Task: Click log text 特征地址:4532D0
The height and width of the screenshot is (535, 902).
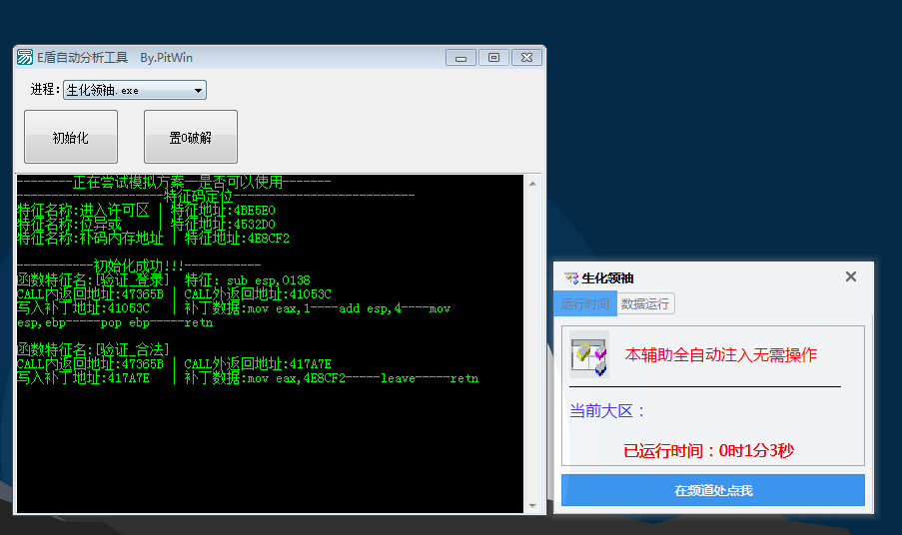Action: tap(223, 225)
